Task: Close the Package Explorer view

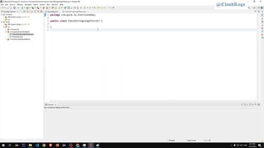Action: pos(18,12)
